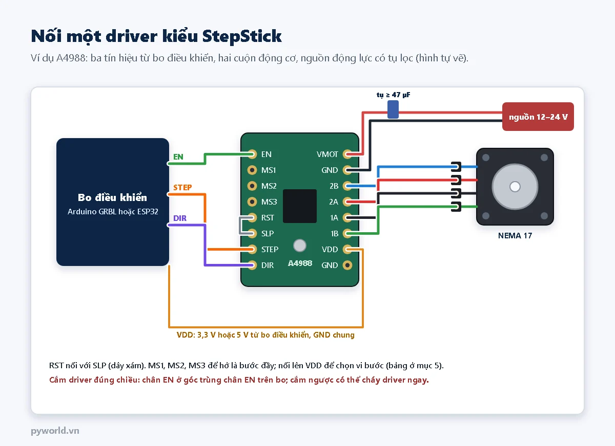Click the NEMA 17 stepper motor graphic

click(x=515, y=187)
